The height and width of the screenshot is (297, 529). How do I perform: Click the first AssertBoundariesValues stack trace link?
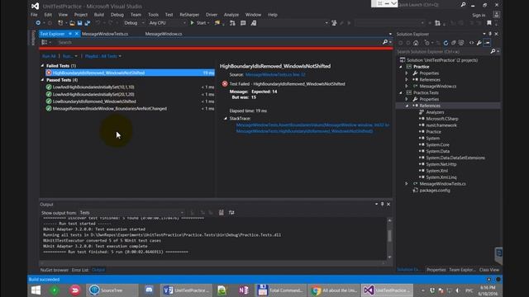click(x=312, y=125)
